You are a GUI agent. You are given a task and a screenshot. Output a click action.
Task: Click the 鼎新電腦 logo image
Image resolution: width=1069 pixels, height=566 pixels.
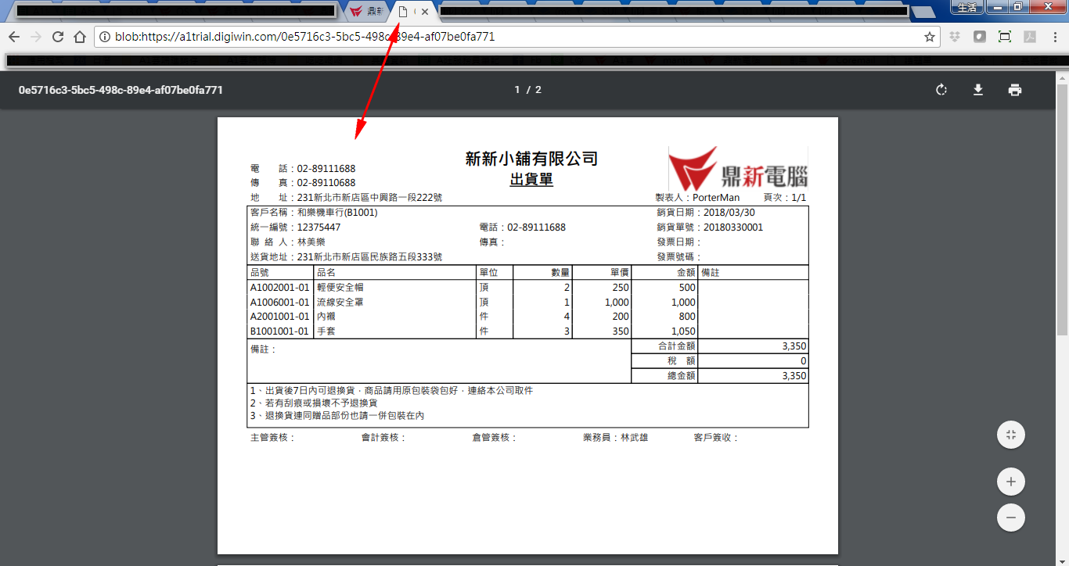coord(738,168)
